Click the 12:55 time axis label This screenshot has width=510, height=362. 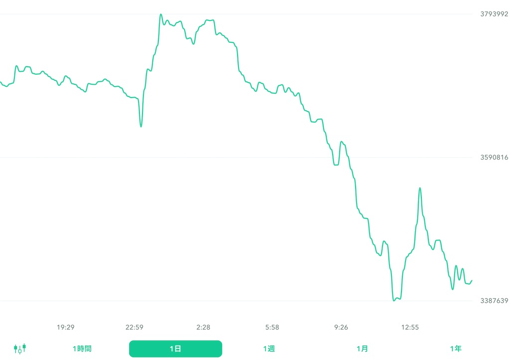pyautogui.click(x=410, y=327)
